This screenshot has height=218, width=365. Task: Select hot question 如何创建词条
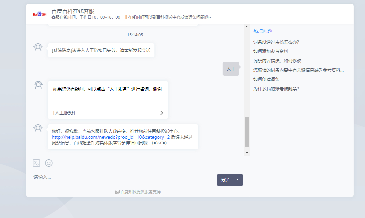tap(266, 79)
